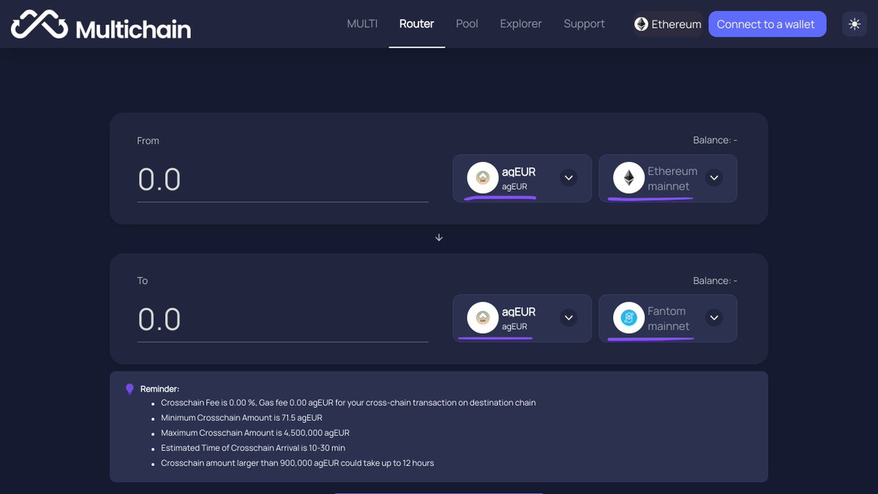Viewport: 878px width, 494px height.
Task: Click the 'Reminder:' heading
Action: pos(160,389)
